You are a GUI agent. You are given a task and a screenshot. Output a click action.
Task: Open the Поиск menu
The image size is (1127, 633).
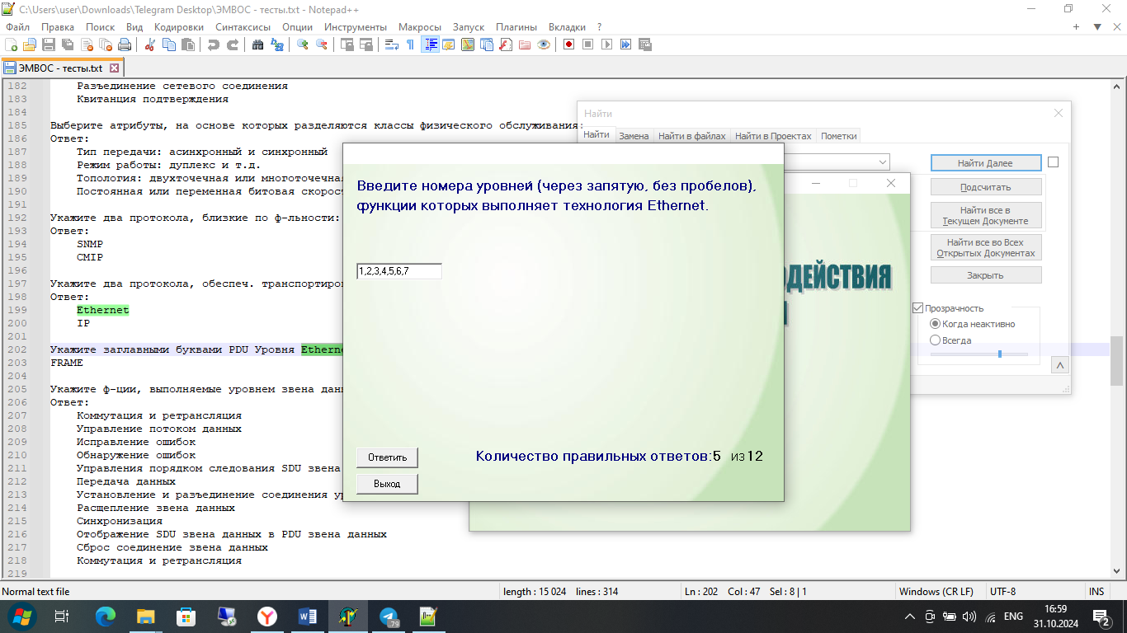point(101,27)
